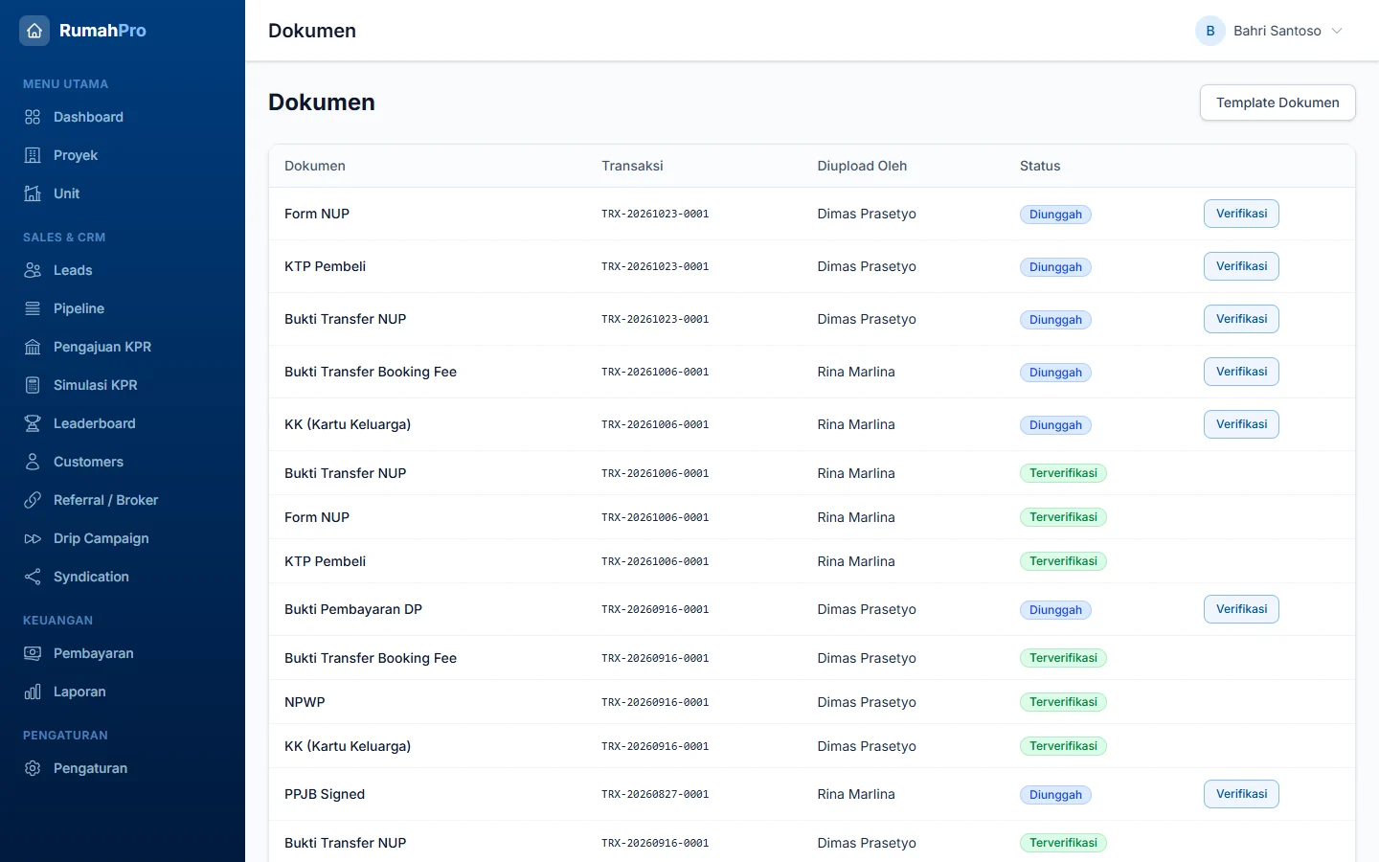The image size is (1379, 862).
Task: Open Syndication menu item
Action: pyautogui.click(x=123, y=577)
